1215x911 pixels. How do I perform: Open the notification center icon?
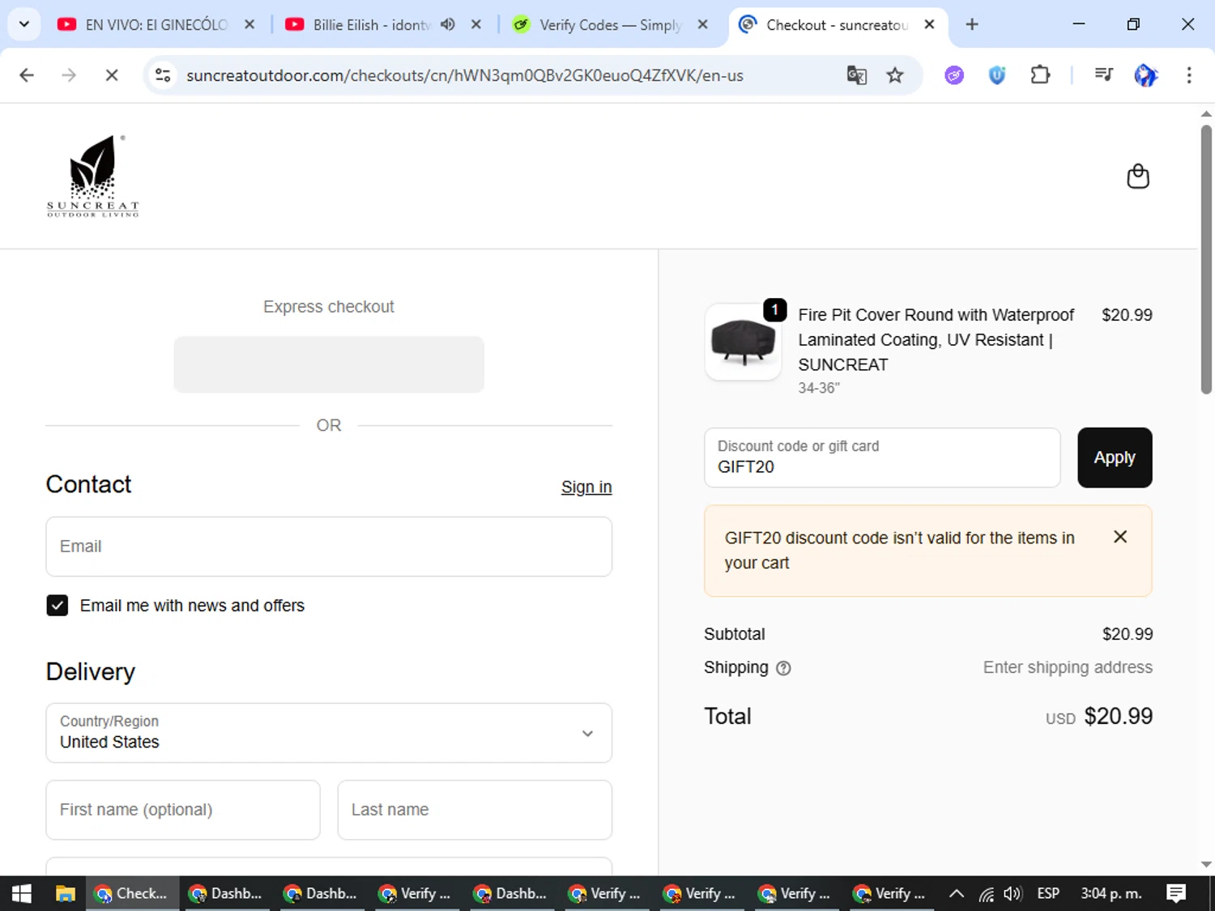pyautogui.click(x=1176, y=893)
